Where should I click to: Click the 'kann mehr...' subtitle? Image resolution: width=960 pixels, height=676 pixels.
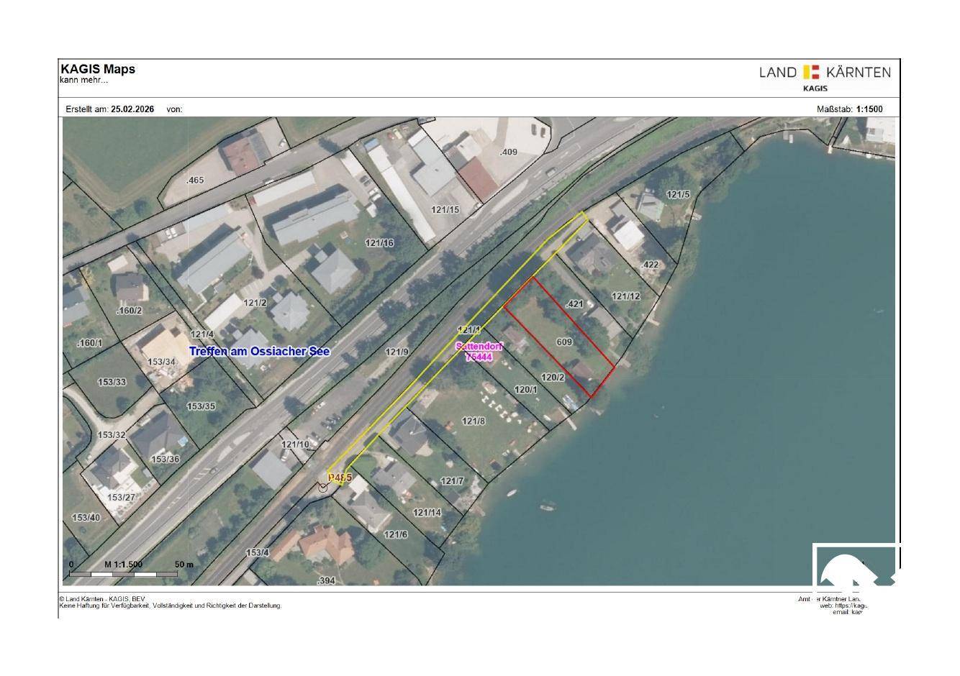click(83, 80)
